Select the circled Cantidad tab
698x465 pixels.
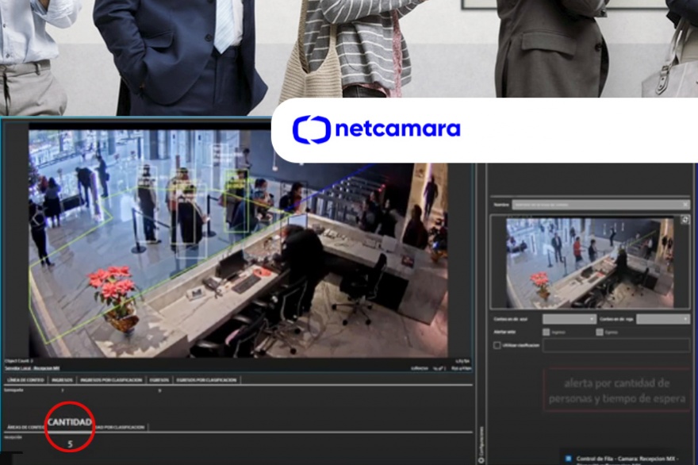(70, 422)
